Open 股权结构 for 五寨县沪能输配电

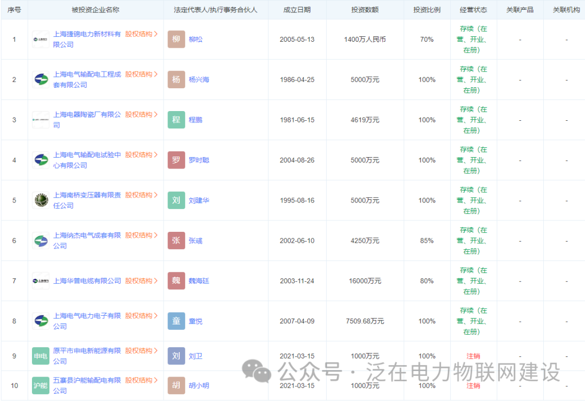(141, 380)
